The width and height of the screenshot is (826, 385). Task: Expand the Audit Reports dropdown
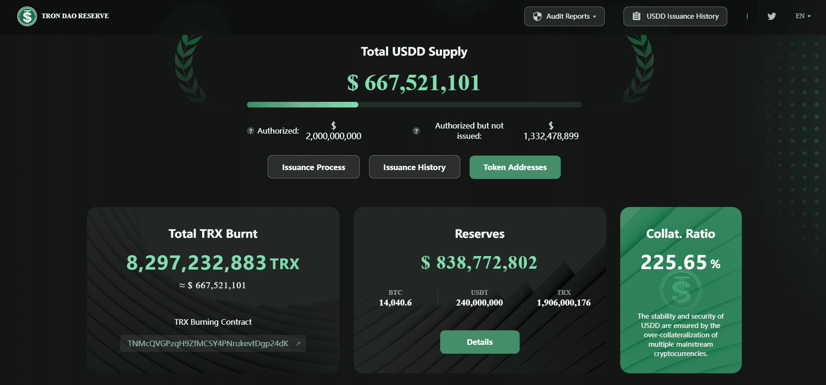565,16
